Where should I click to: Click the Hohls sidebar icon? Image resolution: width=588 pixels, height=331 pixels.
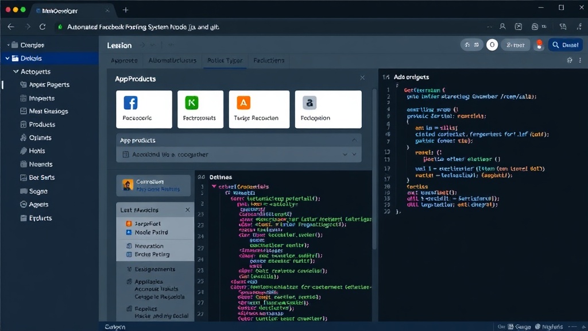coord(23,151)
